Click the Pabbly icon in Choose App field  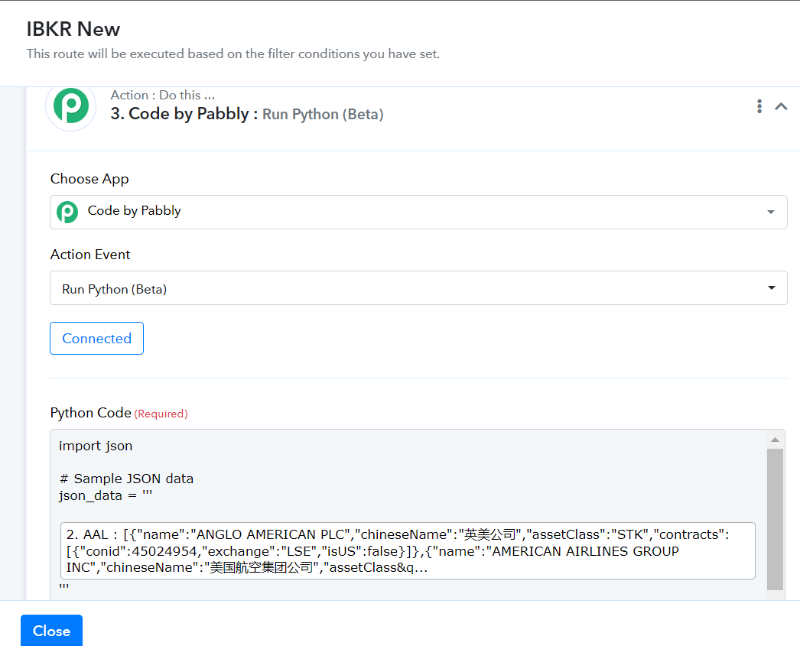[67, 212]
